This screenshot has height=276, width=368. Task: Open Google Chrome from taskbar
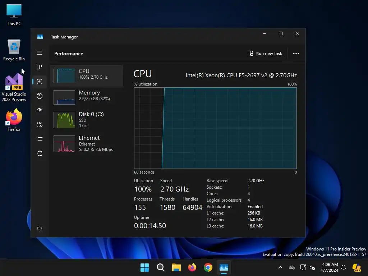(208, 267)
